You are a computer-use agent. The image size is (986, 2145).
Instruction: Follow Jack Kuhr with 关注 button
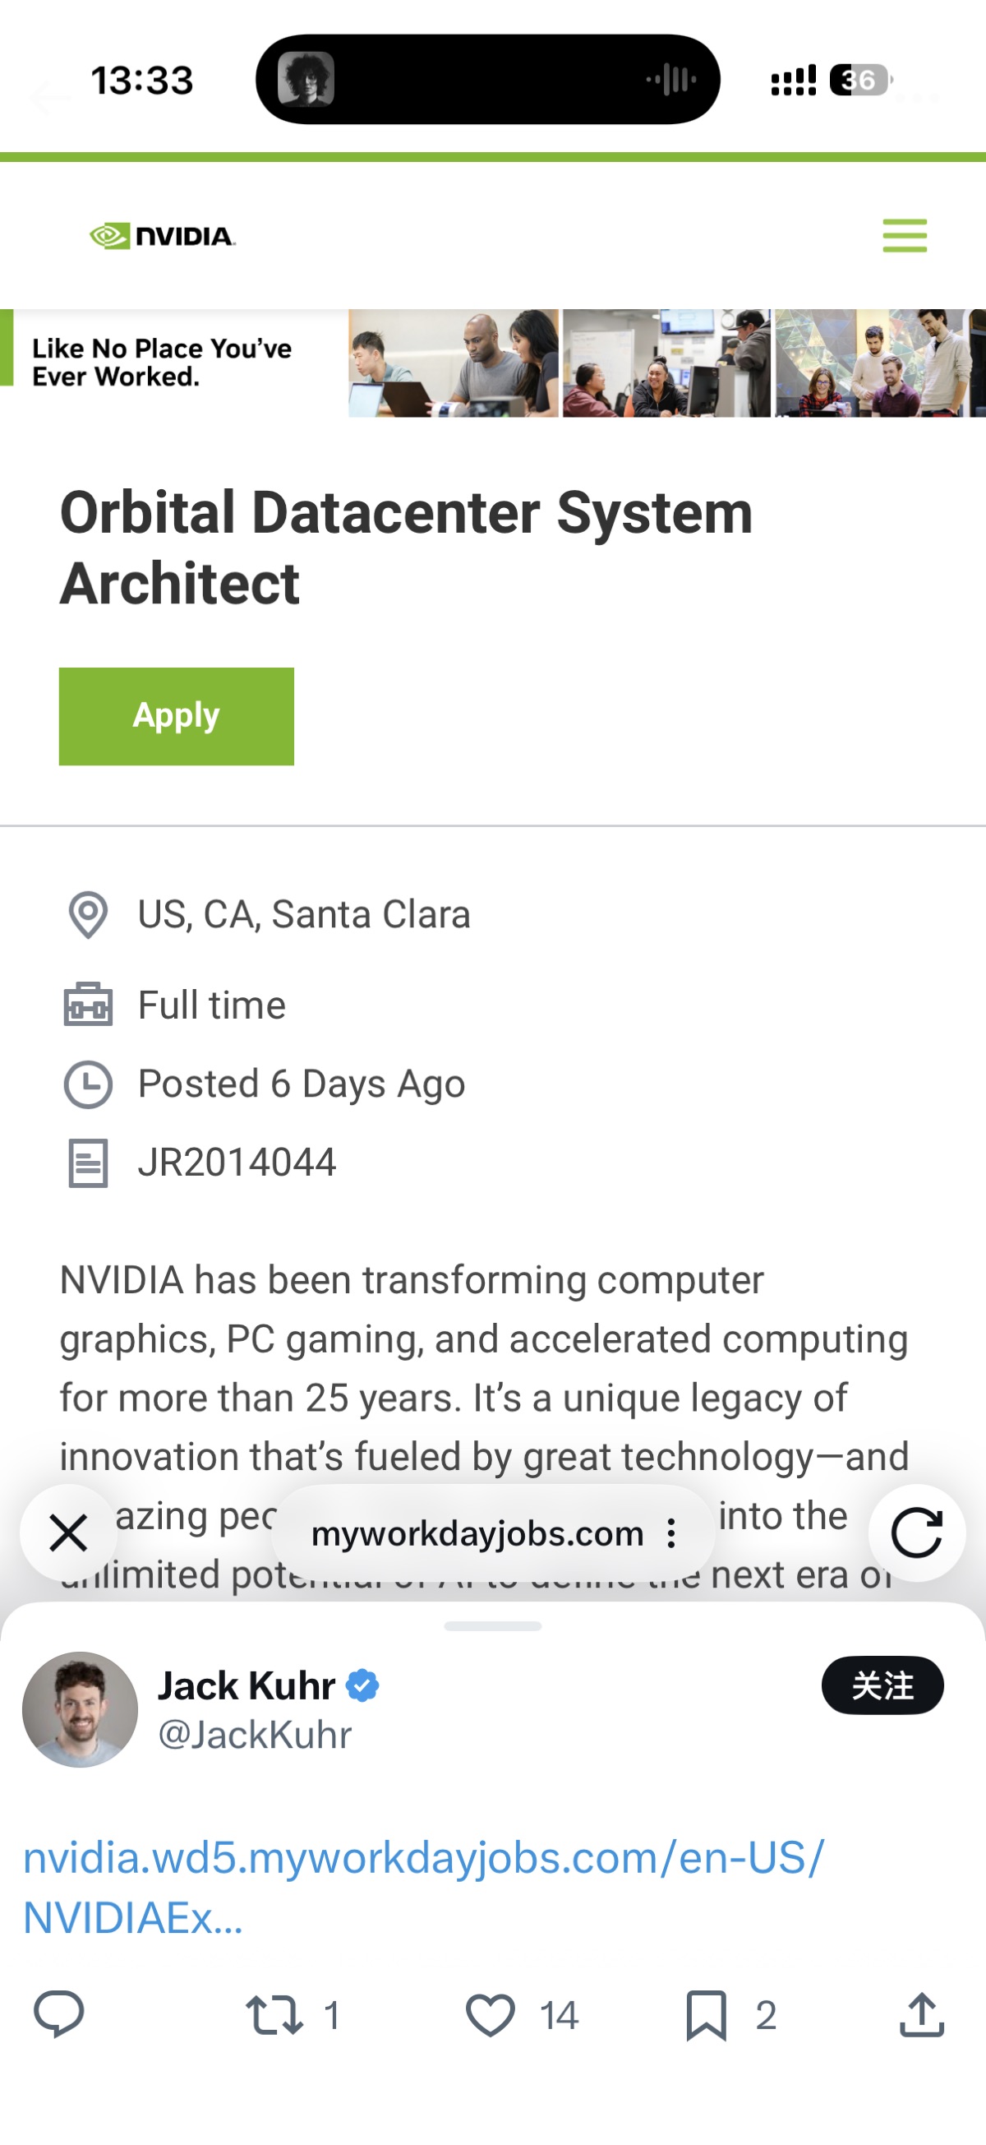coord(882,1685)
